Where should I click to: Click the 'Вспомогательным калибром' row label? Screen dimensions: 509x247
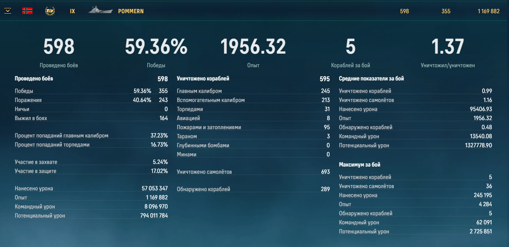[x=210, y=100]
